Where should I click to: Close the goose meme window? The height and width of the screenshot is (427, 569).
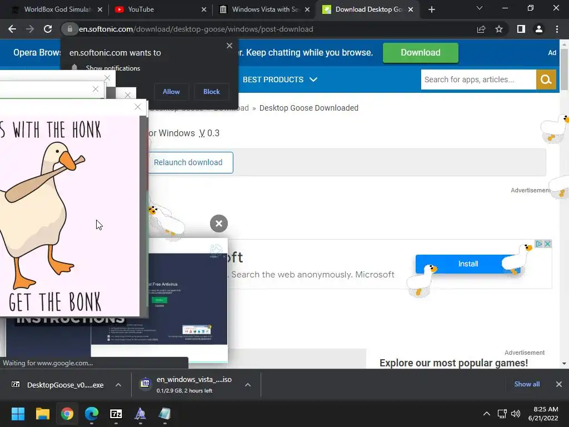(138, 107)
